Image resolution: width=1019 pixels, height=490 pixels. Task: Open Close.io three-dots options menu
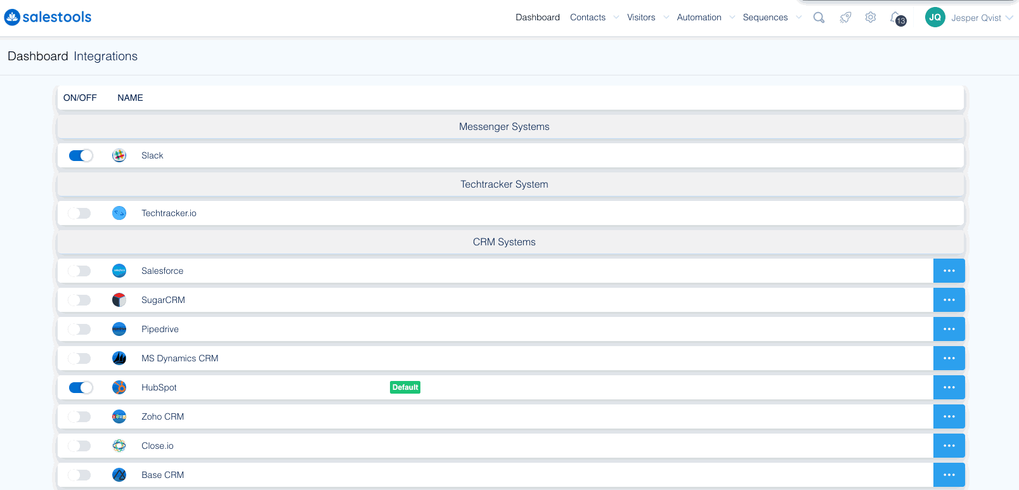pyautogui.click(x=949, y=446)
